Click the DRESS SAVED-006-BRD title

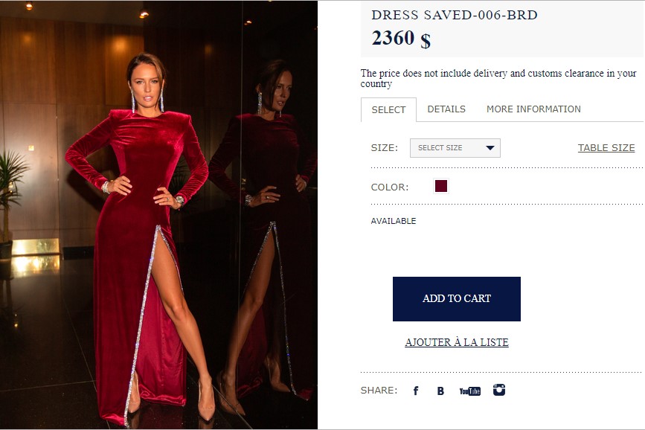pyautogui.click(x=455, y=15)
